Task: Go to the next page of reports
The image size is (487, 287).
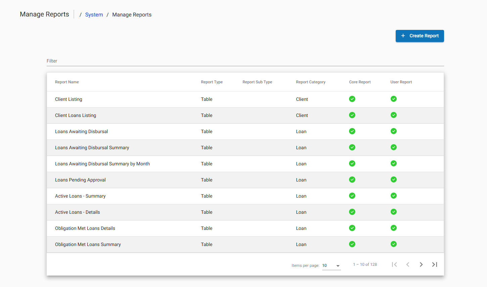Action: point(421,264)
